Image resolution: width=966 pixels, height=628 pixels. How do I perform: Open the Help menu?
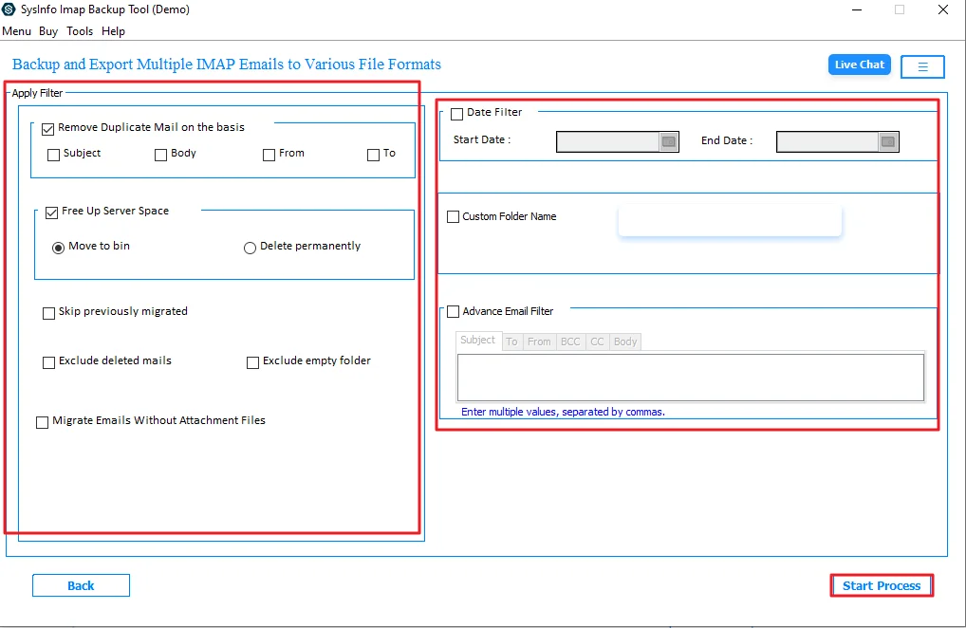113,30
